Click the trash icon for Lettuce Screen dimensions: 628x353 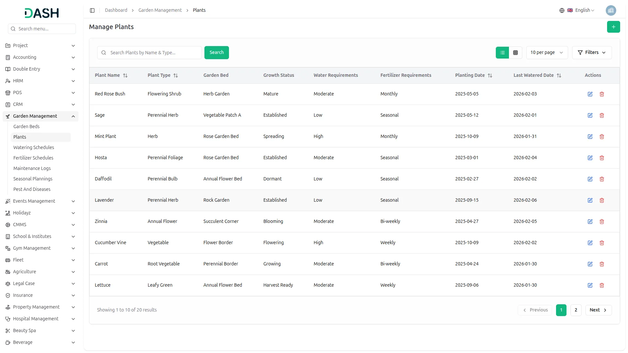pos(602,285)
